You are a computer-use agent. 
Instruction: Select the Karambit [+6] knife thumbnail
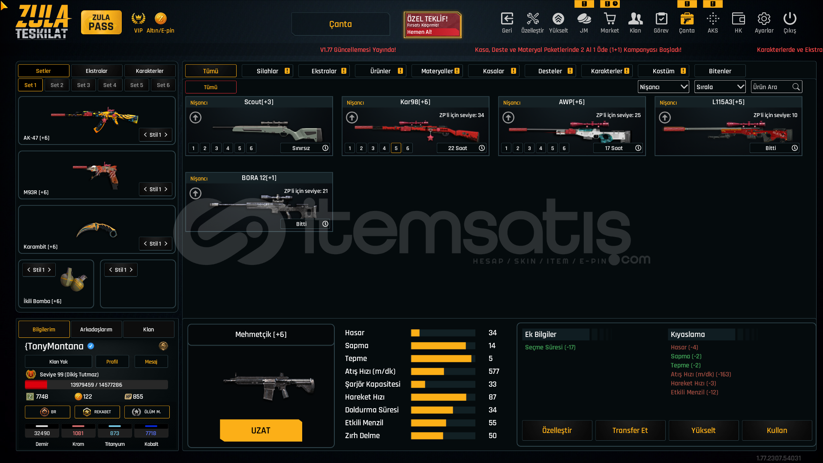click(97, 230)
